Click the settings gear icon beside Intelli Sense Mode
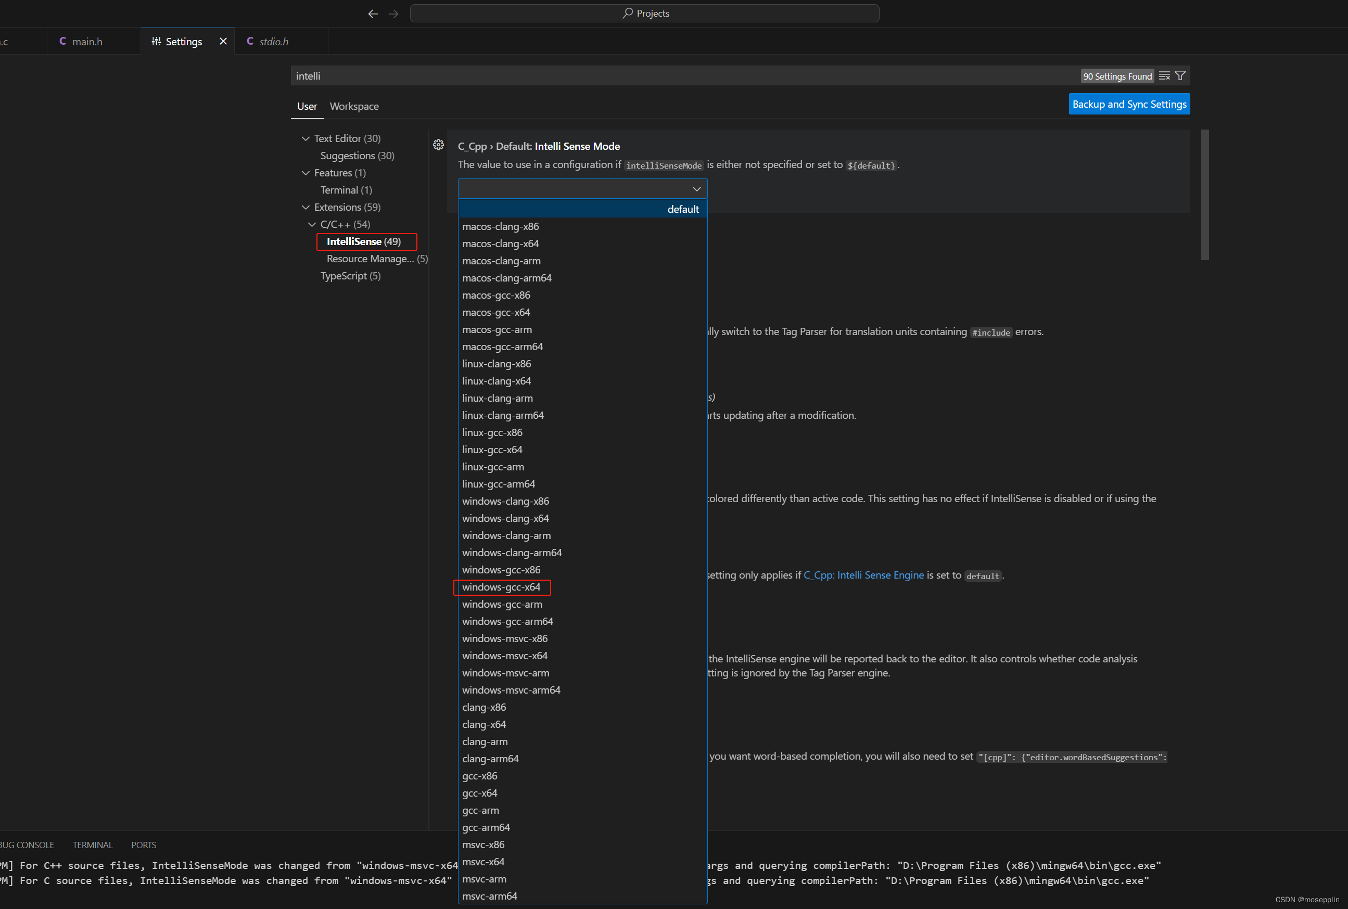This screenshot has height=909, width=1348. [x=438, y=145]
